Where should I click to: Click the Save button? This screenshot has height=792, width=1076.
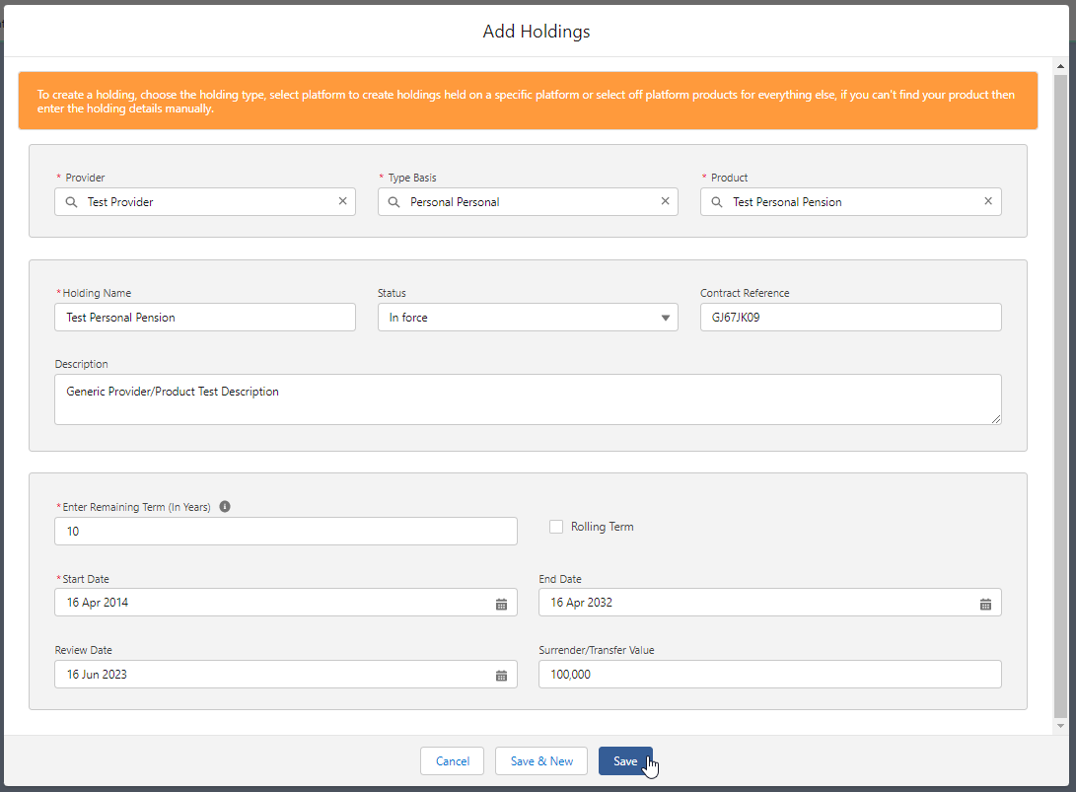(x=625, y=761)
